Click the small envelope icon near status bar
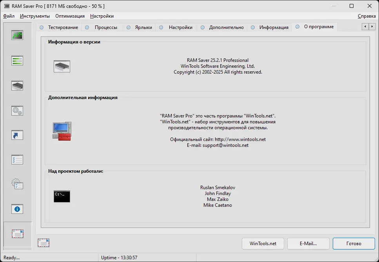Viewport: 379px width, 262px height. [44, 242]
